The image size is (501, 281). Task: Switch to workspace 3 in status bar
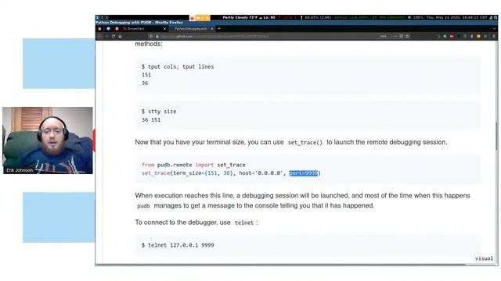coord(106,17)
